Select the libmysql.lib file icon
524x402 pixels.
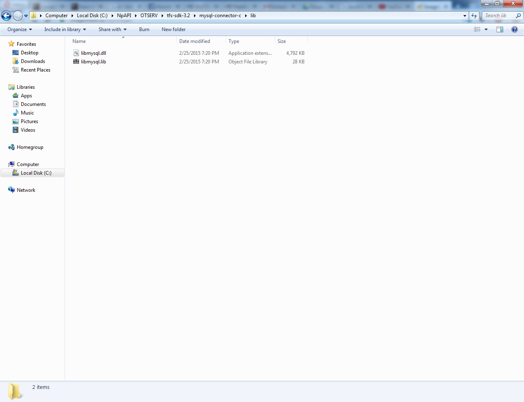coord(76,62)
